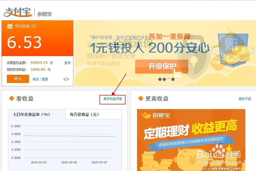Click the 1元钱投入 200分安心 banner headline
256x171 pixels.
click(150, 48)
